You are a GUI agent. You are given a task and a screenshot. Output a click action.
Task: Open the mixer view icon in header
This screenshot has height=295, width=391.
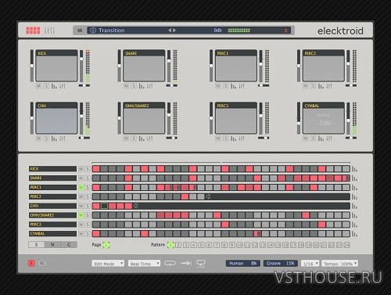[x=49, y=31]
